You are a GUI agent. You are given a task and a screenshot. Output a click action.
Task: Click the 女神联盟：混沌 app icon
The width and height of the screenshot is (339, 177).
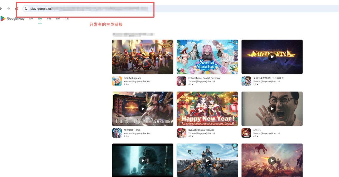point(117,133)
